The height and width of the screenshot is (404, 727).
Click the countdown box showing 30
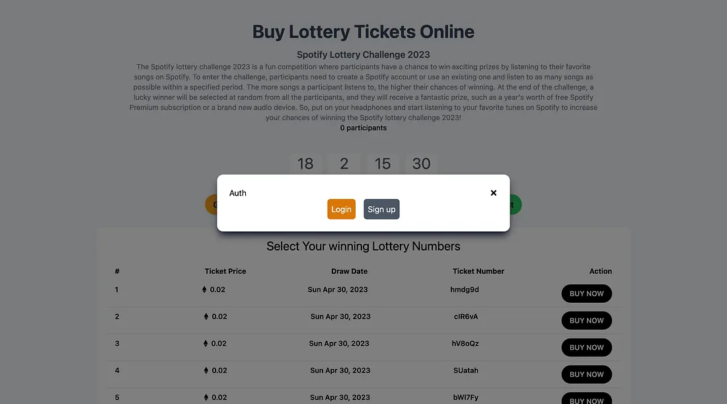(422, 164)
